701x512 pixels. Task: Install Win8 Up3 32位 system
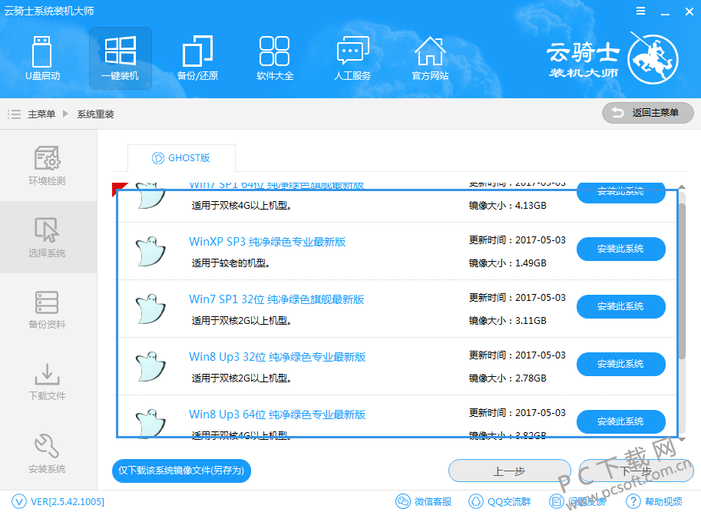click(x=620, y=364)
